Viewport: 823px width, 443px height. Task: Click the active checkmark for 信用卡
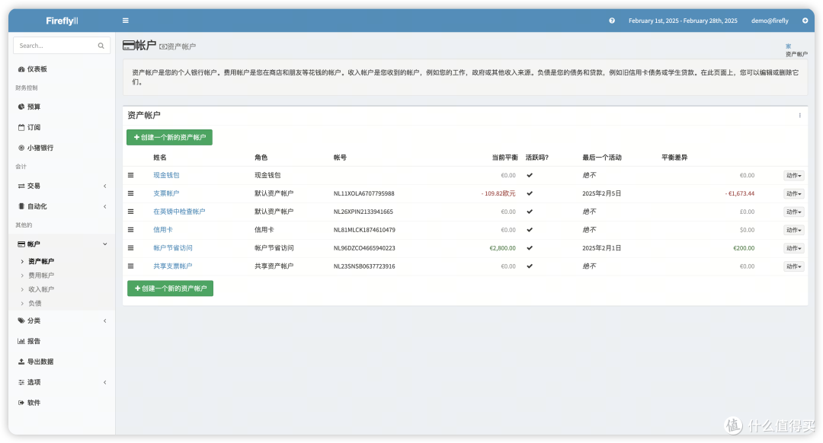(530, 230)
